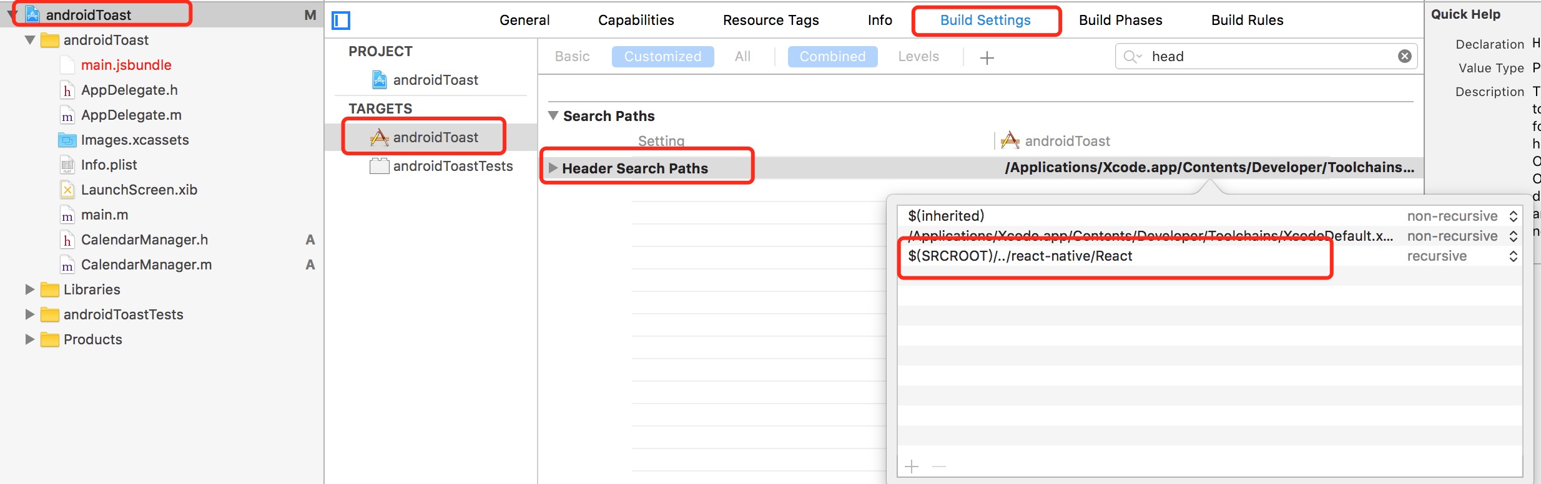Expand the androidToastTests group
1541x484 pixels.
pyautogui.click(x=29, y=315)
